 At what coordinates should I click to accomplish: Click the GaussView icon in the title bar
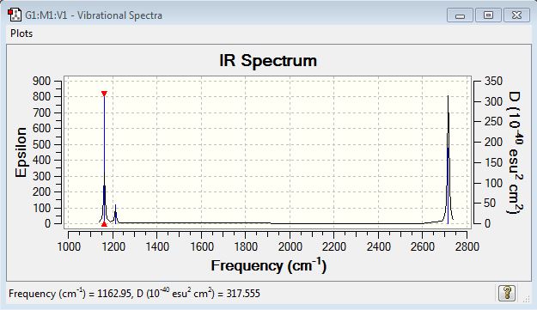[x=15, y=15]
